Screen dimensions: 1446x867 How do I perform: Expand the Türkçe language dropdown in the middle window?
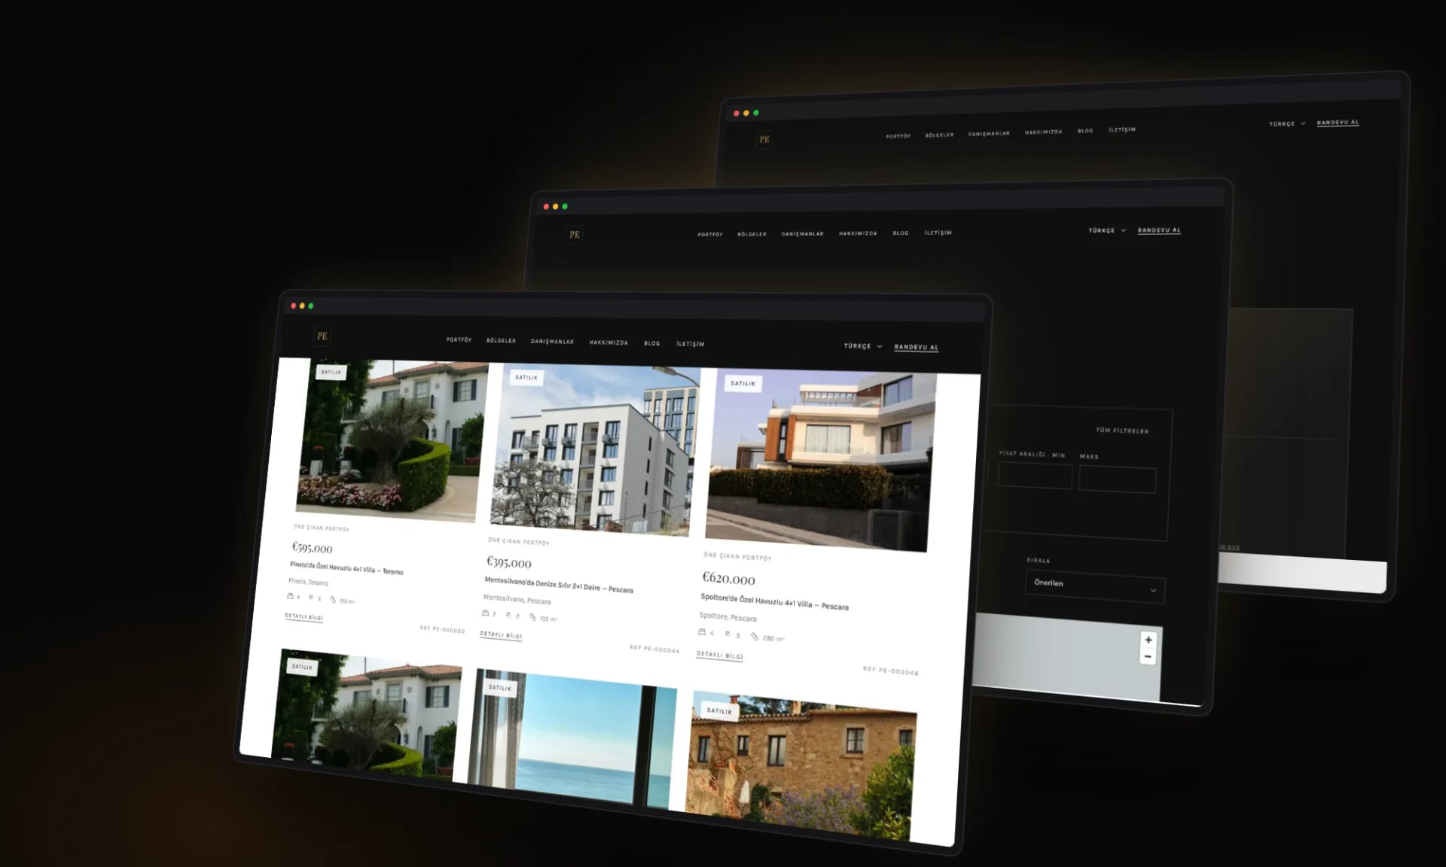1107,230
